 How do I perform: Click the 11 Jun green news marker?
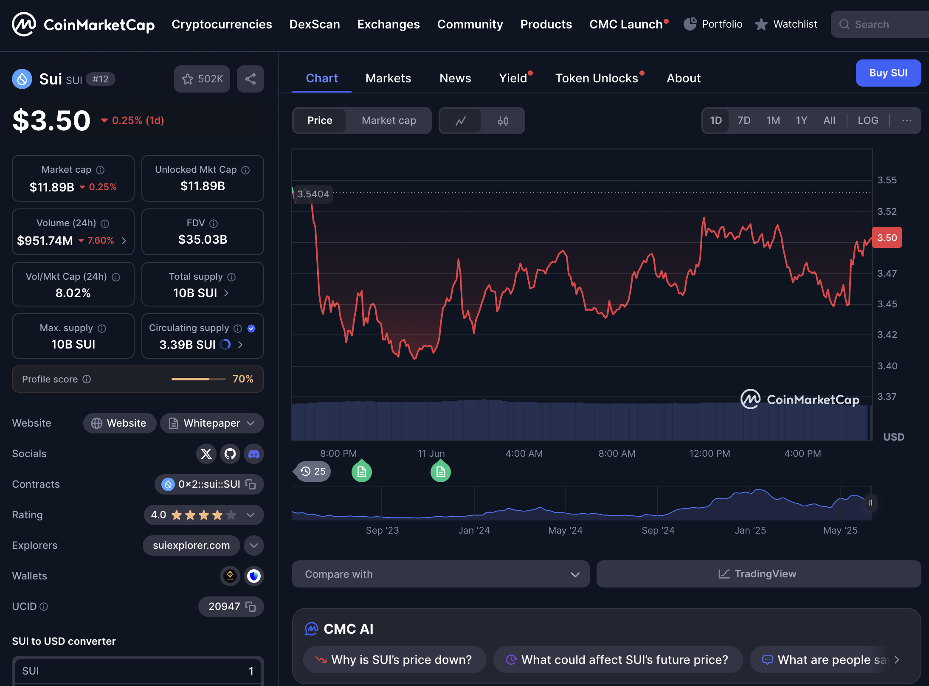click(x=441, y=471)
